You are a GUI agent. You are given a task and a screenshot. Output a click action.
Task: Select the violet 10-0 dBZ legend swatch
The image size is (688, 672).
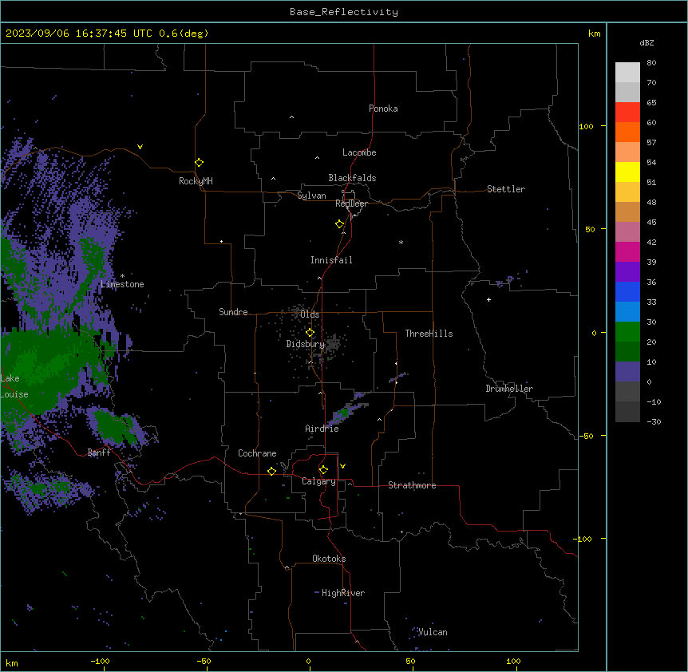[627, 372]
